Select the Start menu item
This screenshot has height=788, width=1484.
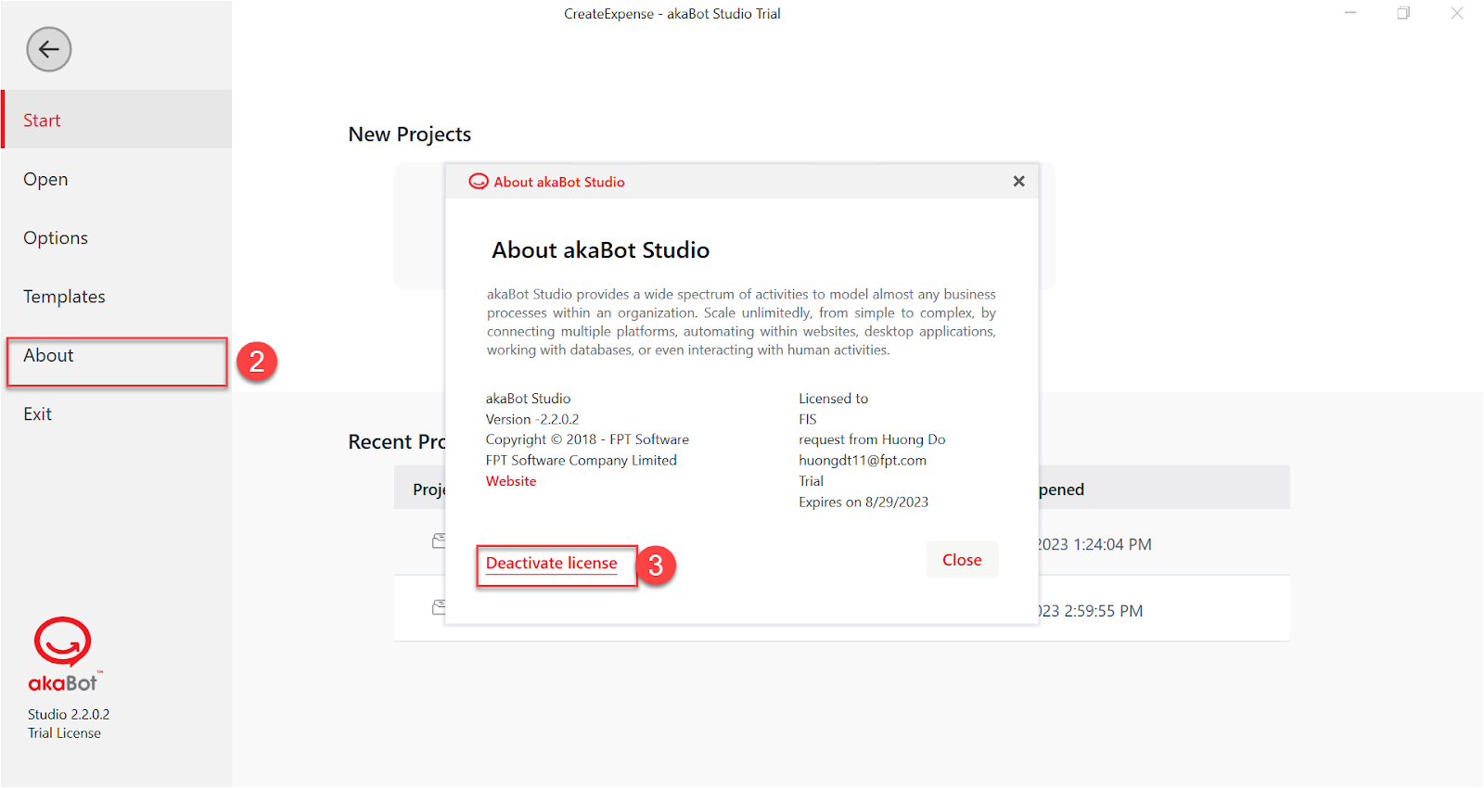pyautogui.click(x=117, y=120)
